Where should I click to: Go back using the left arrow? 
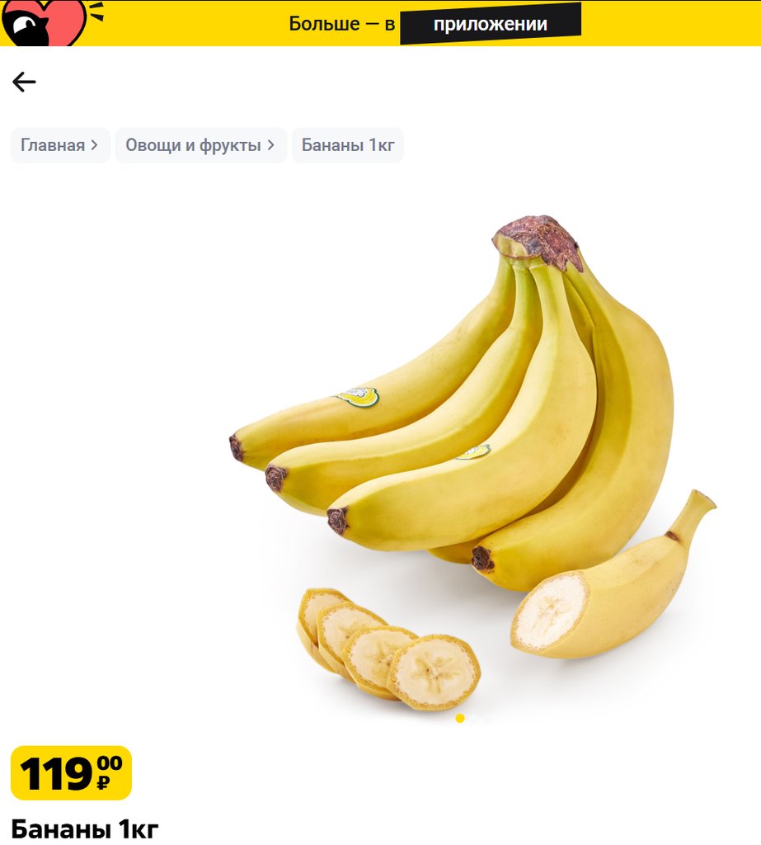pos(24,82)
